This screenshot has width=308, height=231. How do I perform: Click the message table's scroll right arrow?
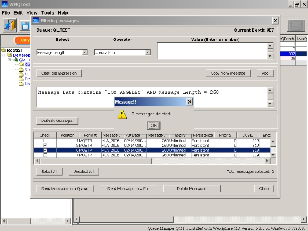click(267, 161)
